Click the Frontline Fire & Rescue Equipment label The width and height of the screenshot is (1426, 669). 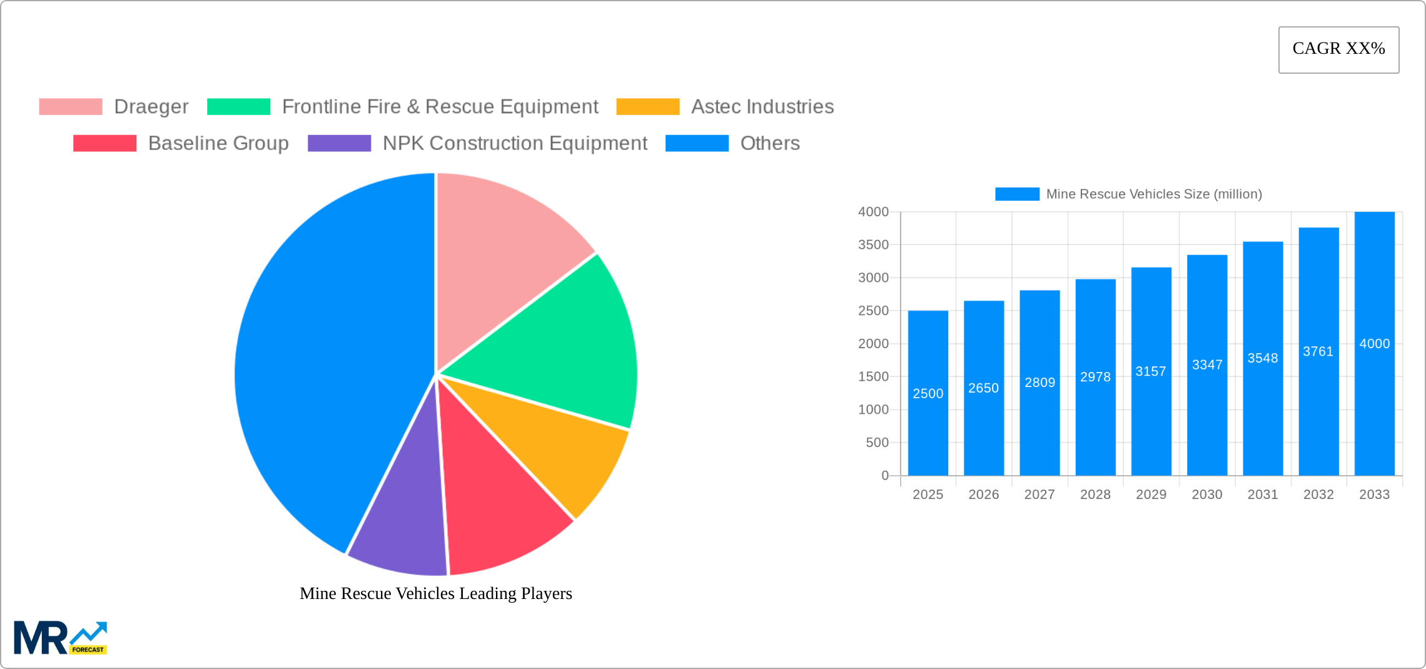[x=440, y=106]
